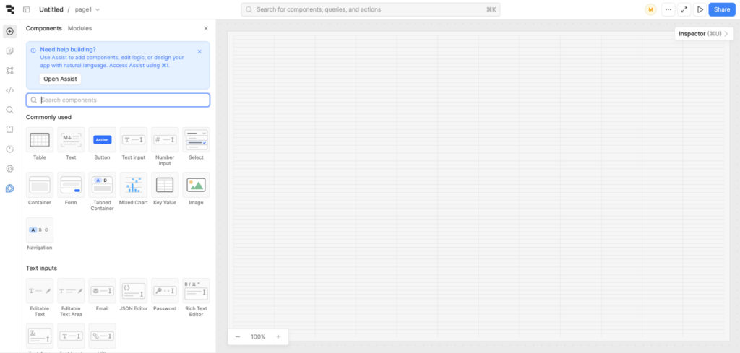Open the code sidebar icon
Screen dimensions: 740x353
(x=9, y=90)
